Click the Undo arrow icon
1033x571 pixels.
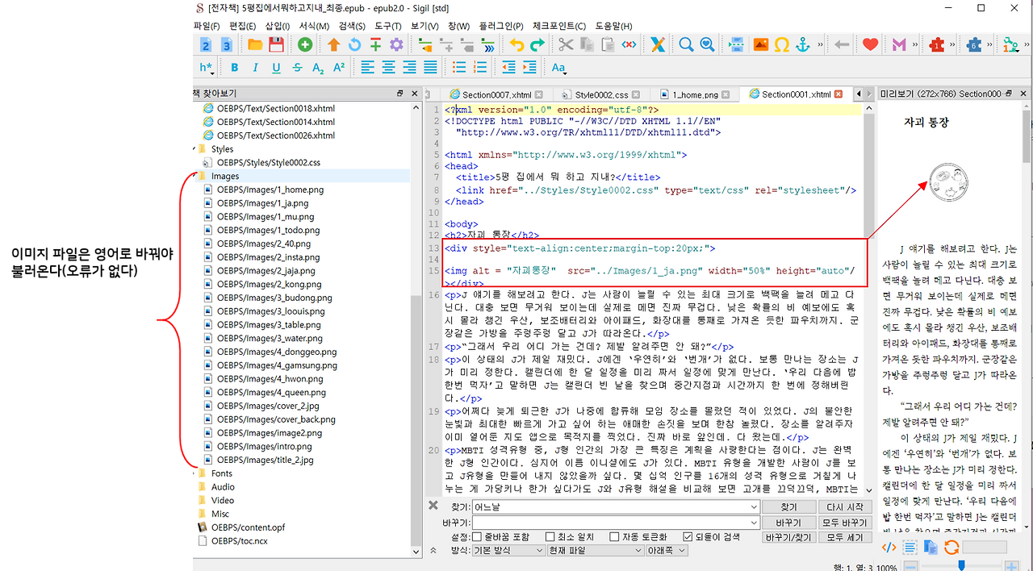point(516,45)
